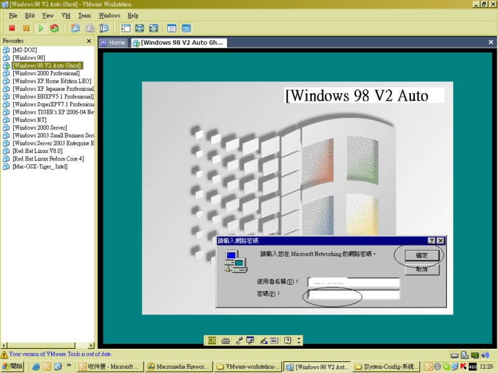Screen dimensions: 498x373
Task: Switch to the Home tab
Action: [x=113, y=43]
